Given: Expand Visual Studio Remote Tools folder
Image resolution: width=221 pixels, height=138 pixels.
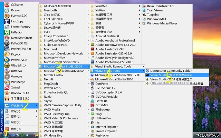Looking at the screenshot, I should point(117,66).
